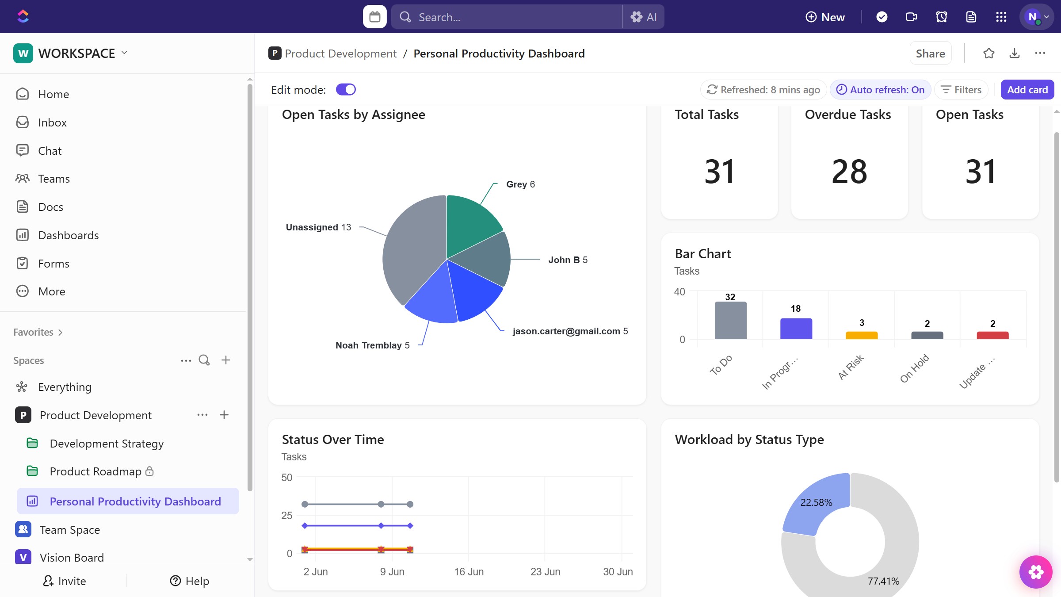Open the nine-dot apps grid icon

[1001, 17]
